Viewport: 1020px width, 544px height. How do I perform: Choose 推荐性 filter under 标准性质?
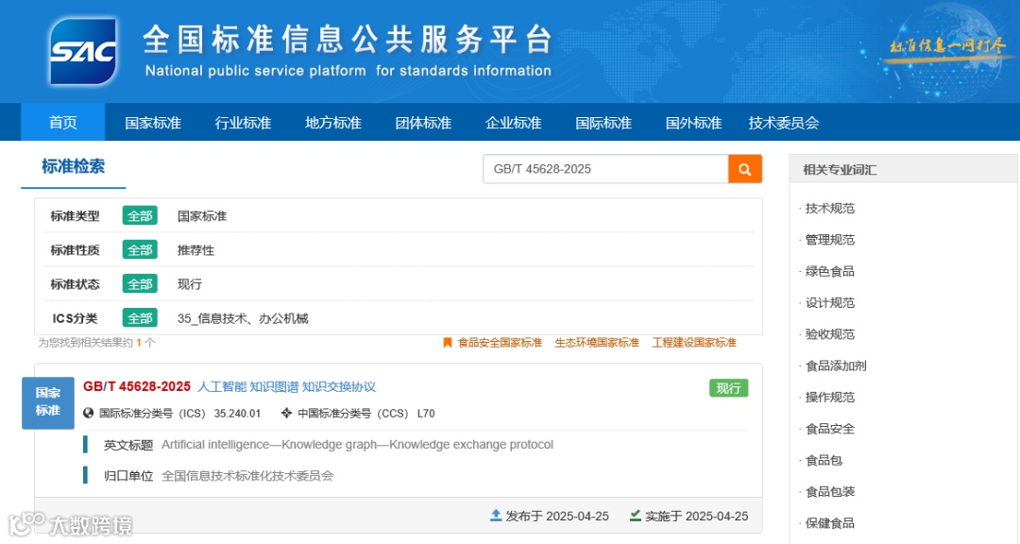[x=195, y=250]
